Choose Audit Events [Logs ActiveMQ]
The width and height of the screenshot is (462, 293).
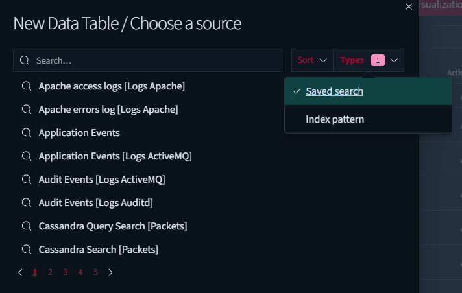102,180
